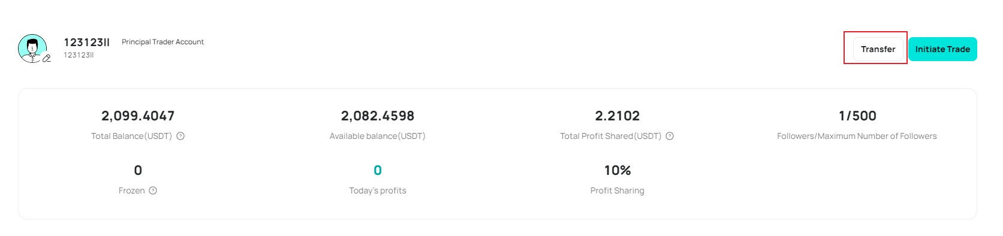Viewport: 1003px width, 236px height.
Task: Click the 10% Profit Sharing value
Action: 618,170
